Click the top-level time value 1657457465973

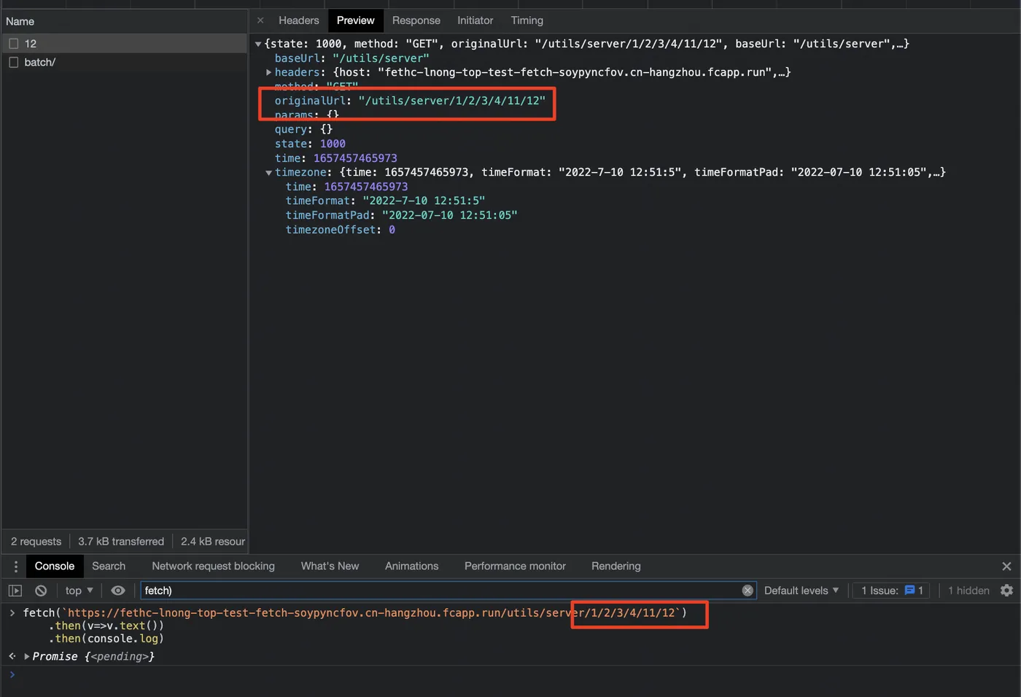(x=355, y=158)
